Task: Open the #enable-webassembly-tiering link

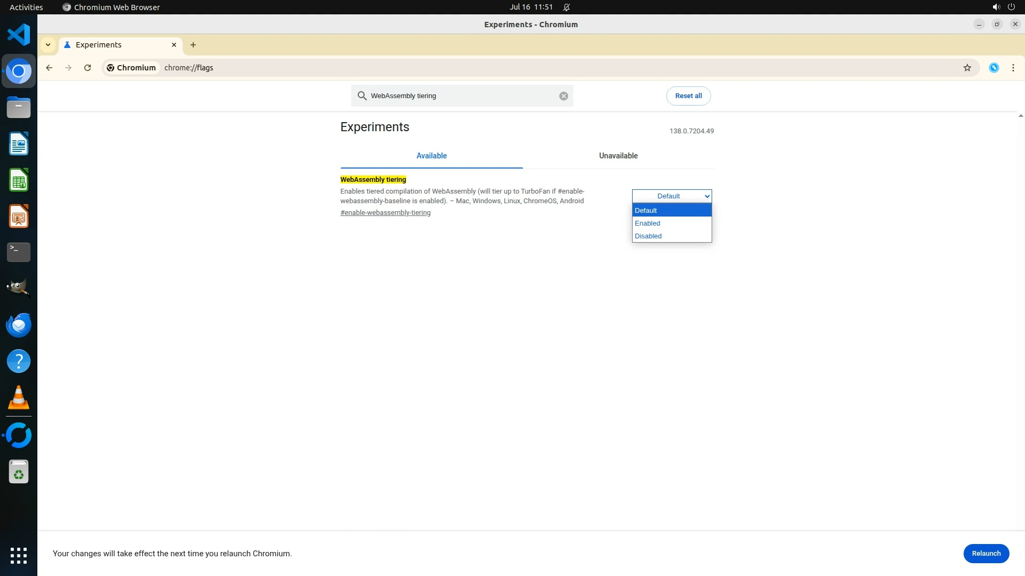Action: pos(385,213)
